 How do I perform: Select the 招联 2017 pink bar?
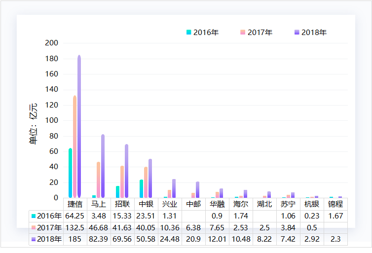click(122, 181)
